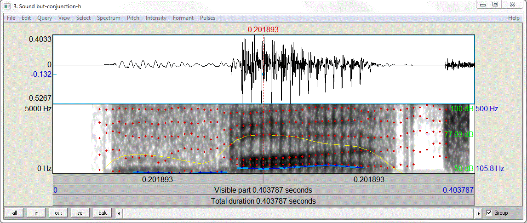Open the Pulses menu
The height and width of the screenshot is (223, 527).
coord(207,18)
